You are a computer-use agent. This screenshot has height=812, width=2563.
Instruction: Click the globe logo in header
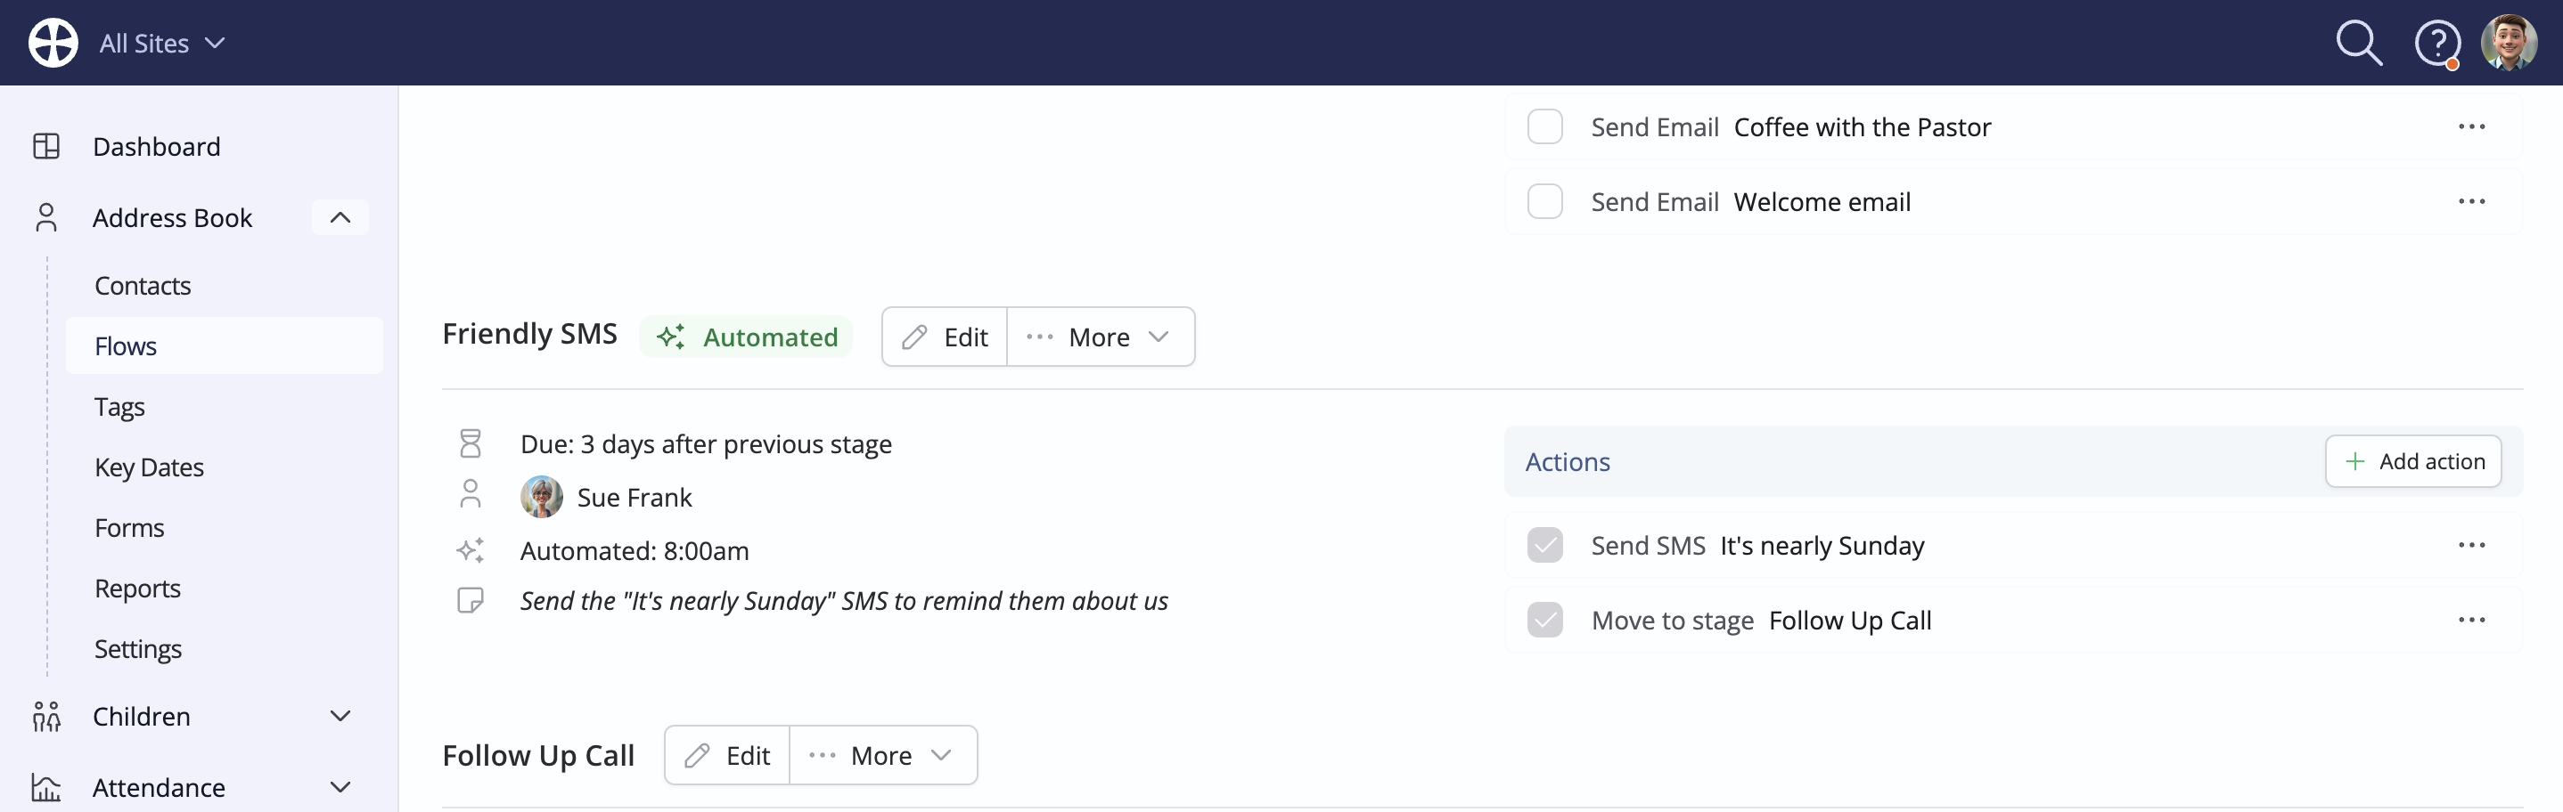53,43
